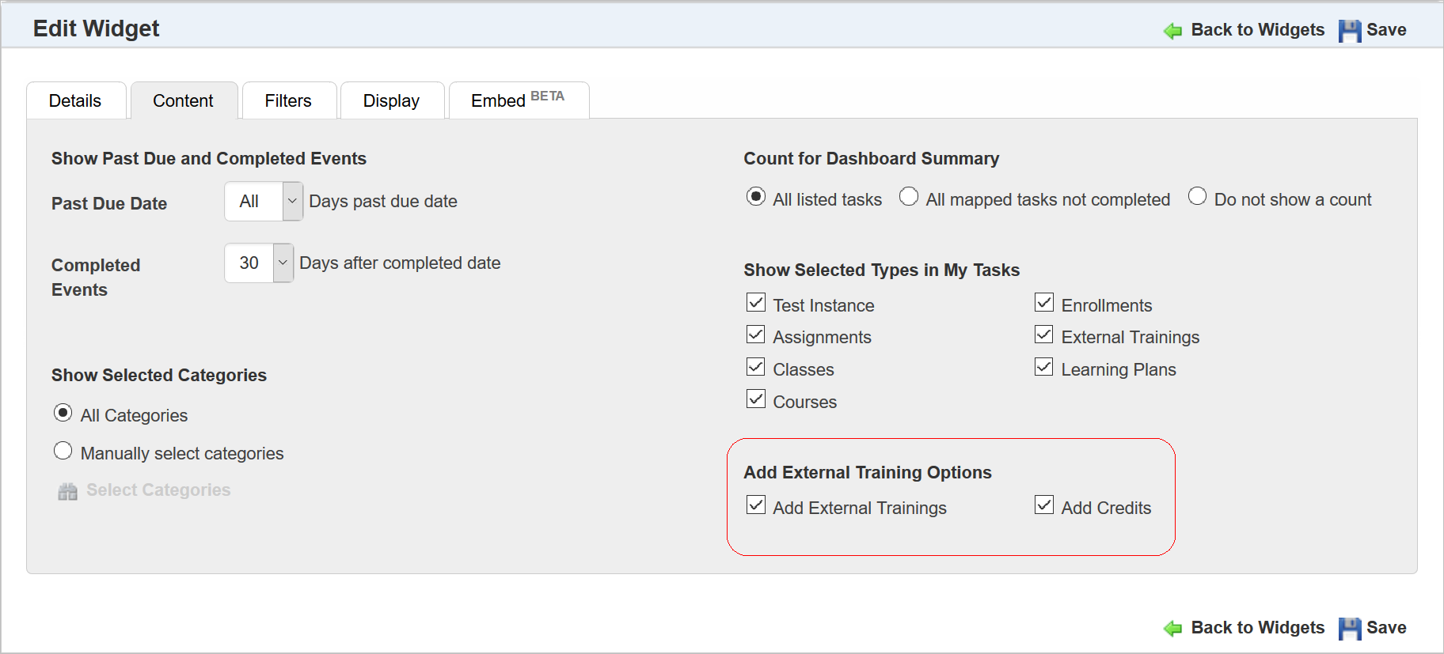
Task: Choose Do not show a count
Action: [x=1197, y=196]
